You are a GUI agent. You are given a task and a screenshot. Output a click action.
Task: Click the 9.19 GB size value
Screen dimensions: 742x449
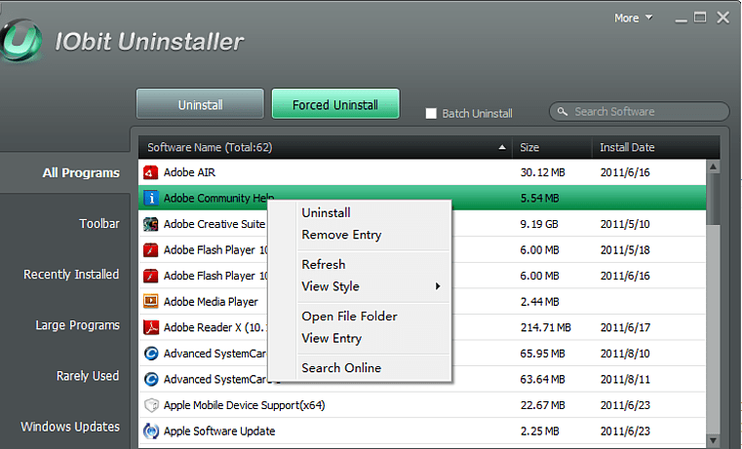pyautogui.click(x=539, y=224)
